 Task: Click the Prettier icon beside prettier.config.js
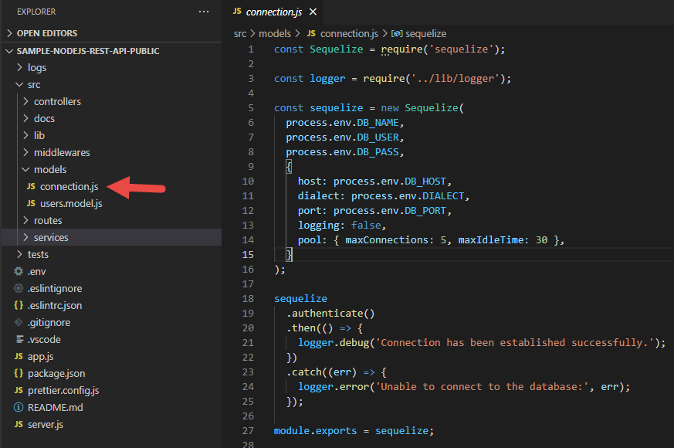[x=19, y=390]
